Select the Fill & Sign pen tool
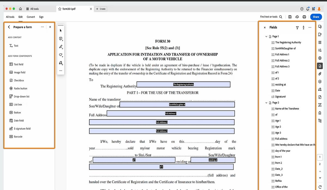 [x=61, y=63]
